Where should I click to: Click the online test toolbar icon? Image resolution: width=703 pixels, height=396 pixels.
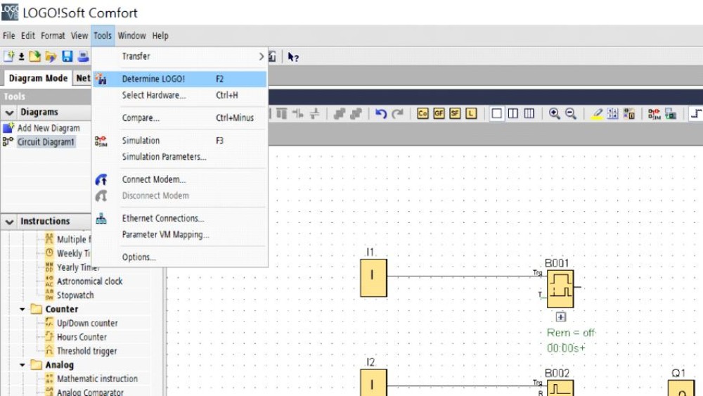click(x=670, y=113)
